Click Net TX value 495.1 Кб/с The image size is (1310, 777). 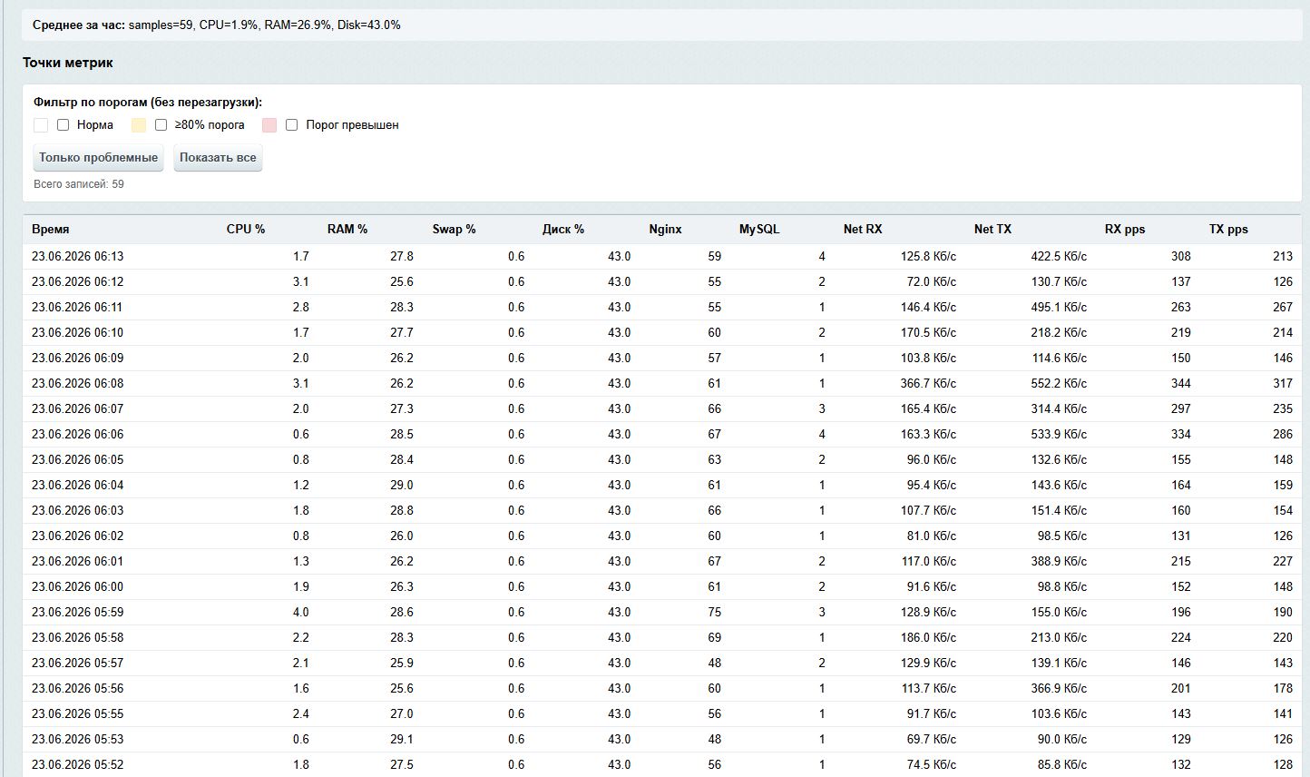(1059, 308)
